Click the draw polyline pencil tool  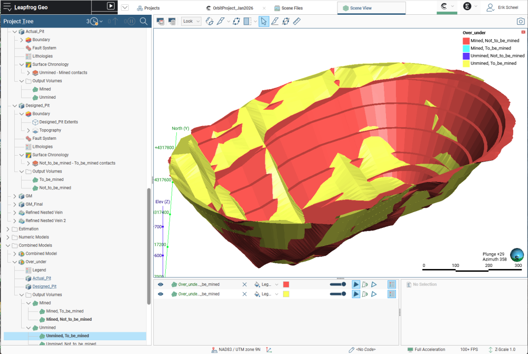[275, 21]
